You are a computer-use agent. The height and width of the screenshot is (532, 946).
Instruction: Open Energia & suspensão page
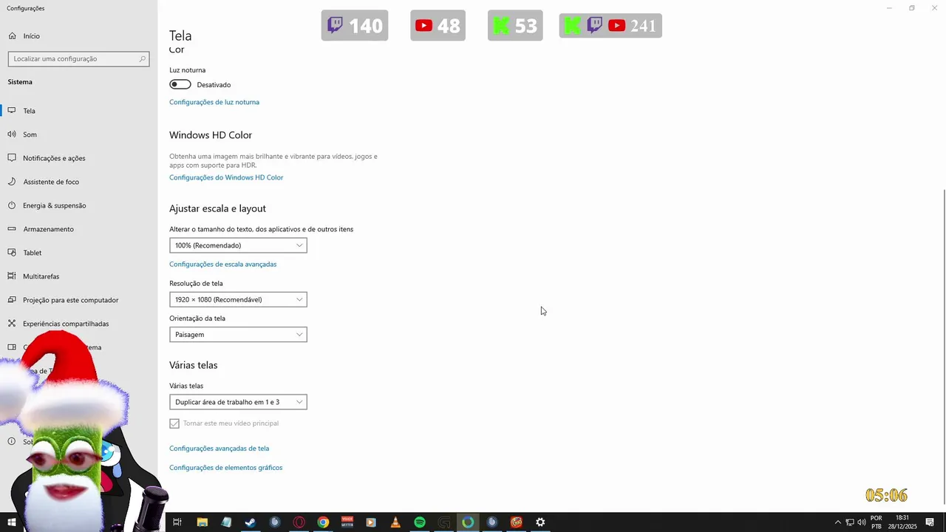point(55,205)
